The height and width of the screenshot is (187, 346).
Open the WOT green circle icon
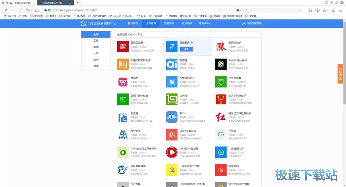point(123,152)
